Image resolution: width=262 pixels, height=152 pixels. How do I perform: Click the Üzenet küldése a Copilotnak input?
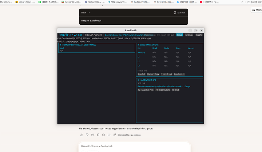pyautogui.click(x=134, y=146)
